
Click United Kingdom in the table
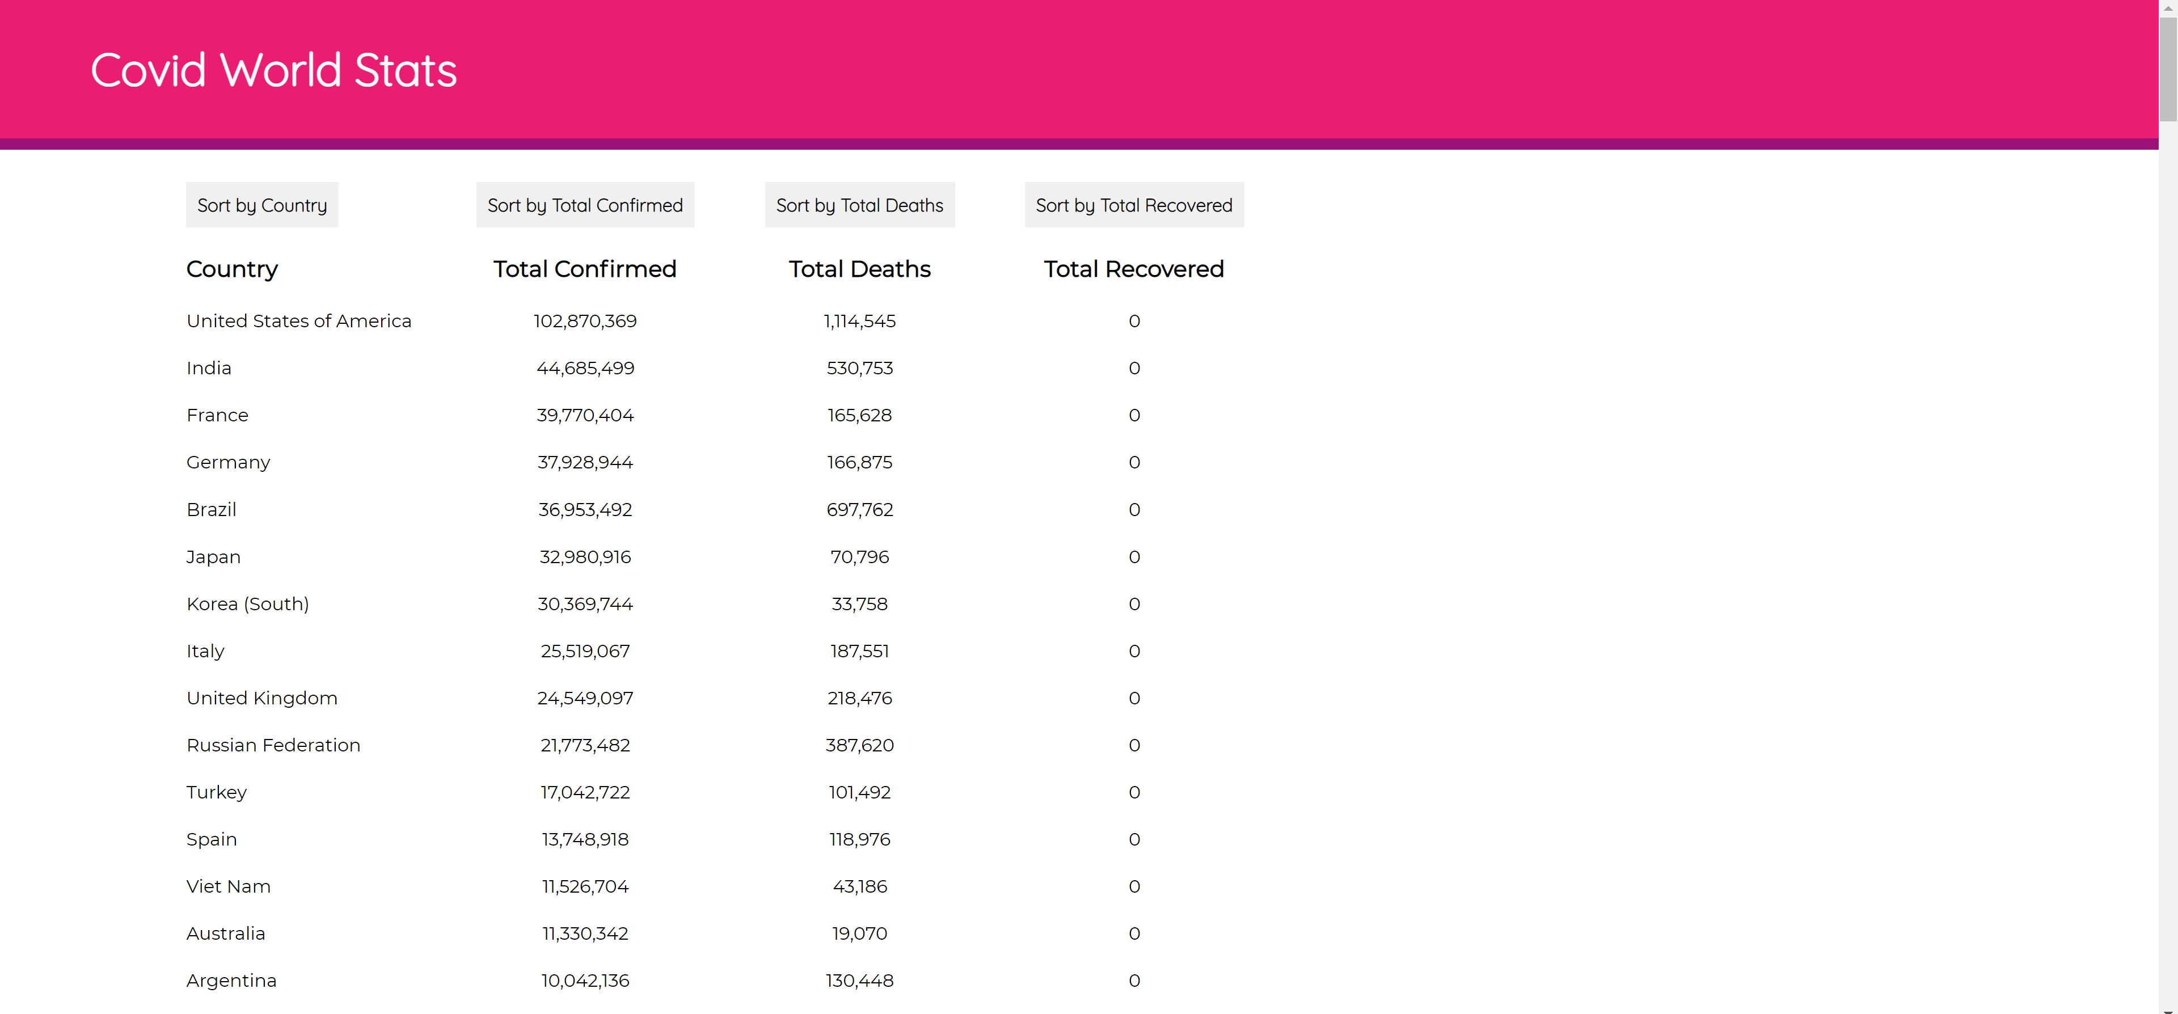pos(262,699)
